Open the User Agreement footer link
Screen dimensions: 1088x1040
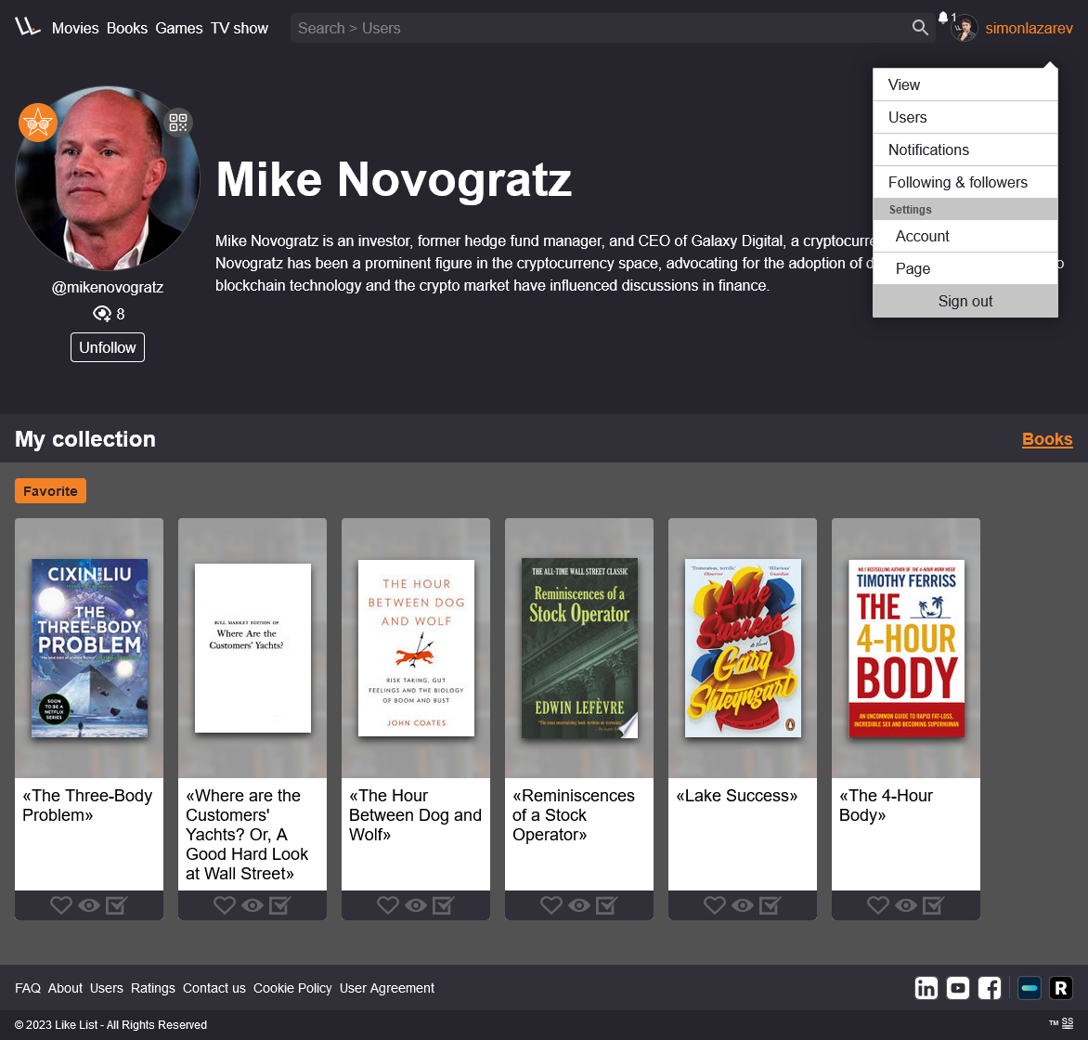point(386,988)
